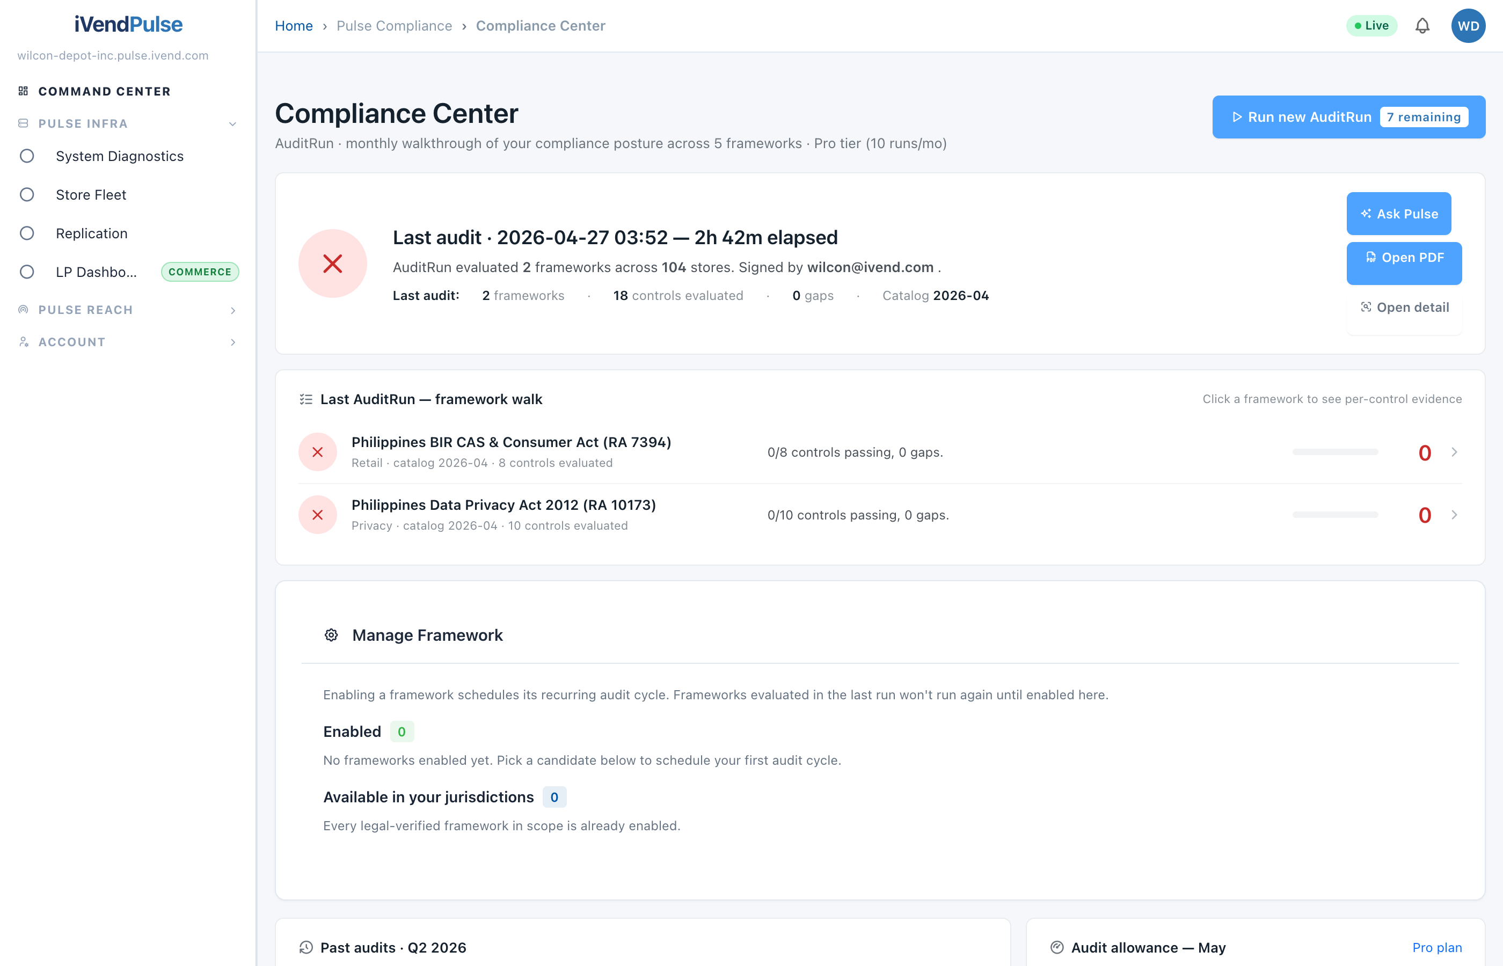This screenshot has width=1503, height=966.
Task: Click the 'Audit allowance — May' heading
Action: point(1148,947)
